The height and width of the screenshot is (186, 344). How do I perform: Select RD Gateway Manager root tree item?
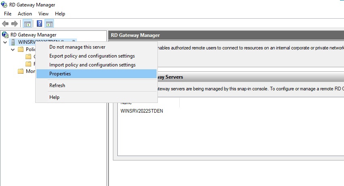point(33,35)
